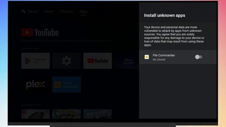Image resolution: width=226 pixels, height=127 pixels.
Task: Open the first installed game thumbnail
Action: (35, 114)
